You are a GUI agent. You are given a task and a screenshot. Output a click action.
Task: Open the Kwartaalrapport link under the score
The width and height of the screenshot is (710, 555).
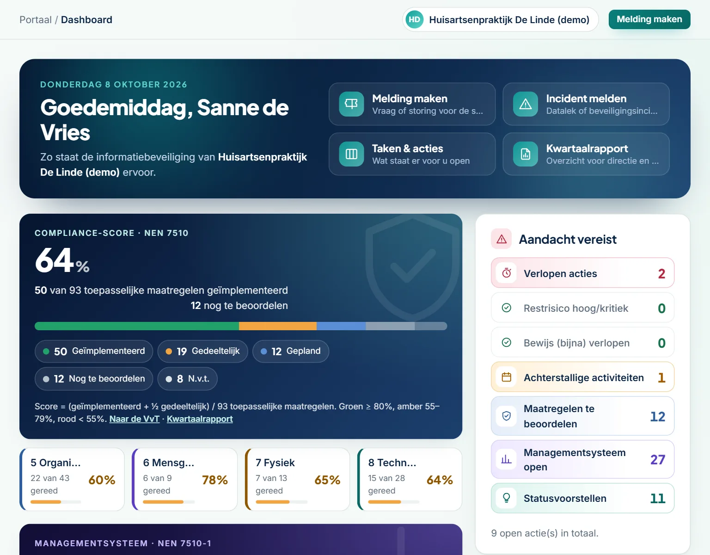coord(200,419)
